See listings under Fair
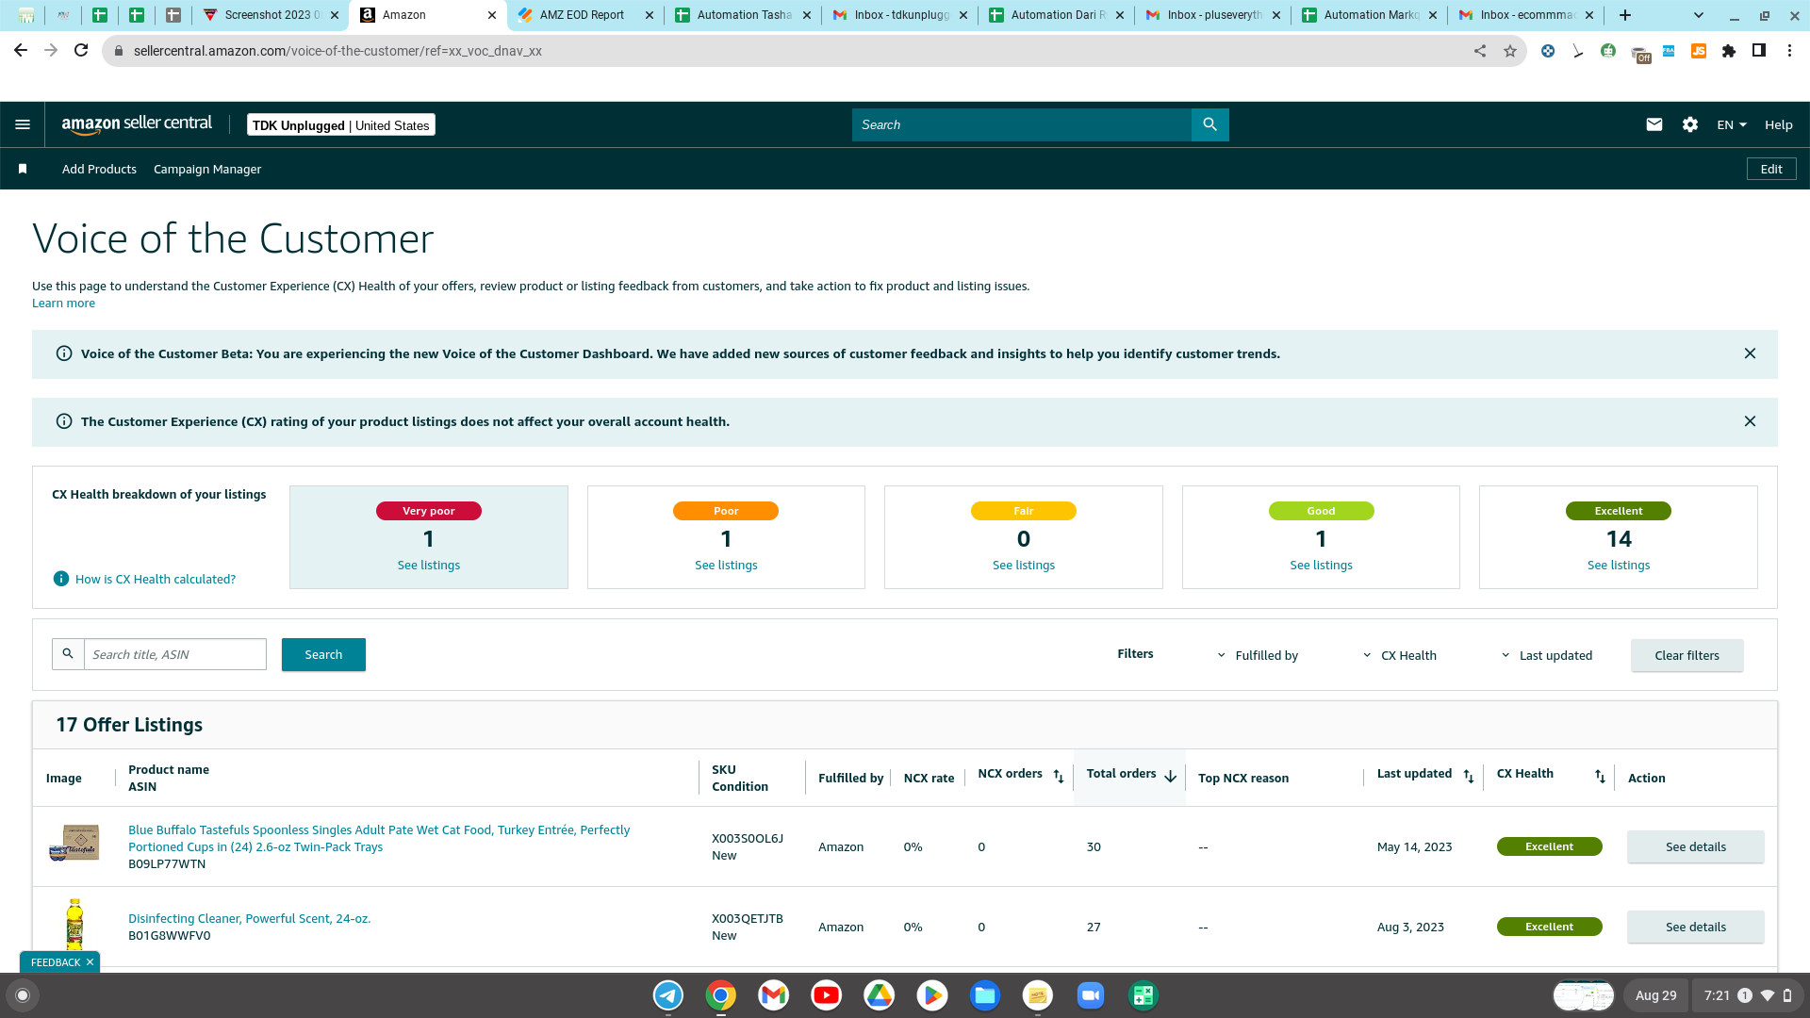The height and width of the screenshot is (1018, 1810). pos(1024,565)
